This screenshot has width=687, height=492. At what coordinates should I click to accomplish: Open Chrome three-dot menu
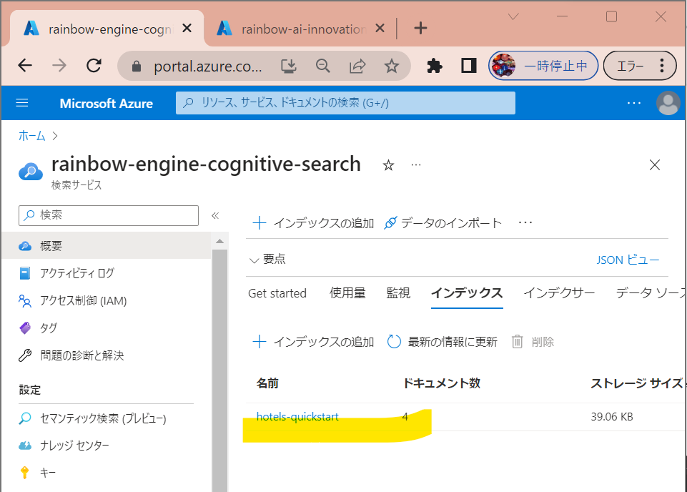point(662,66)
